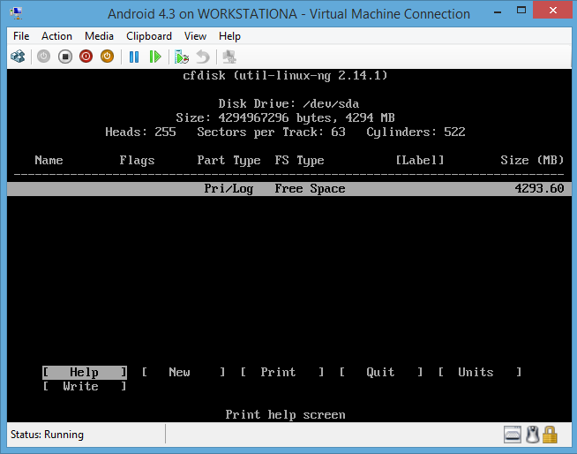This screenshot has height=454, width=577.
Task: Open the Clipboard menu
Action: pyautogui.click(x=149, y=36)
